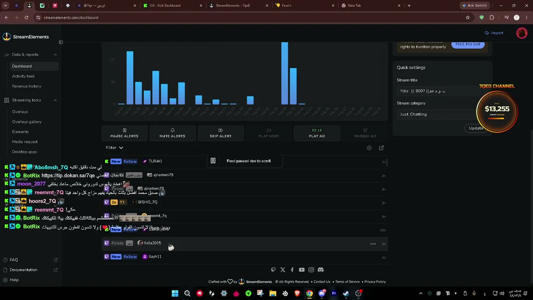Open Overlays gallery in sidebar
533x300 pixels.
point(27,122)
